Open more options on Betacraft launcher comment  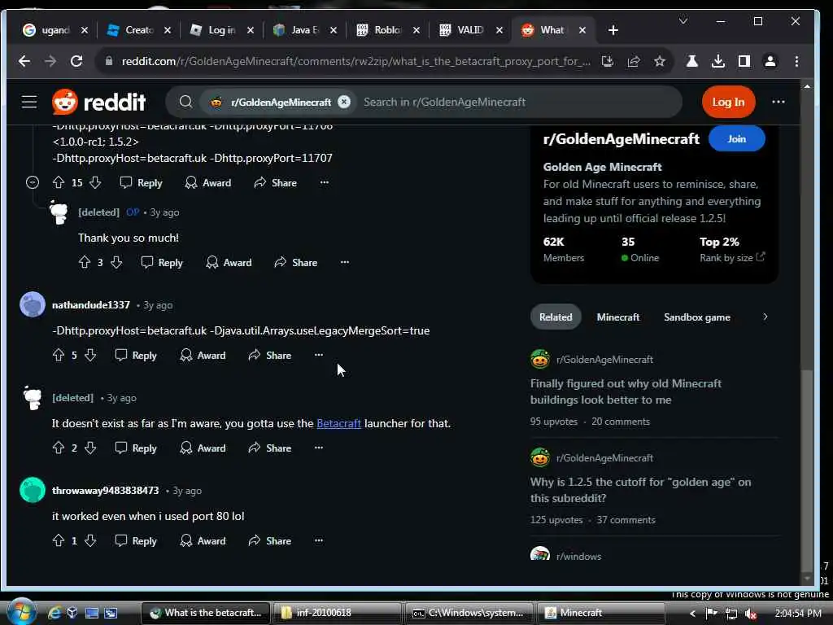coord(319,448)
